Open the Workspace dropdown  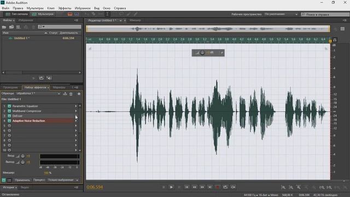pos(281,14)
